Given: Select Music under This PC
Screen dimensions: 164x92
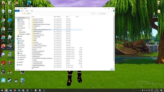Looking at the screenshot, I should click(20, 49).
